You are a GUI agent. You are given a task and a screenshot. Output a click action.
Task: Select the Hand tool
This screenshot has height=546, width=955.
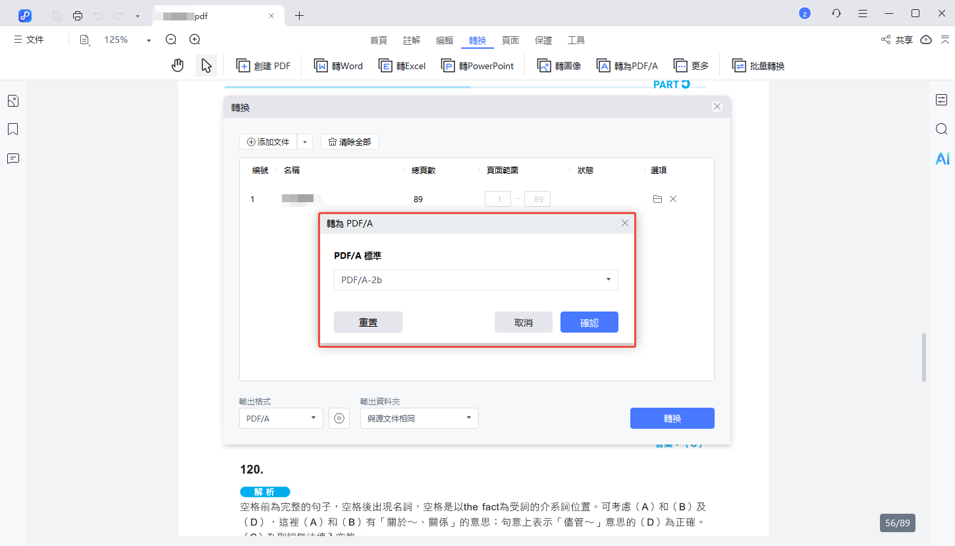pyautogui.click(x=177, y=65)
